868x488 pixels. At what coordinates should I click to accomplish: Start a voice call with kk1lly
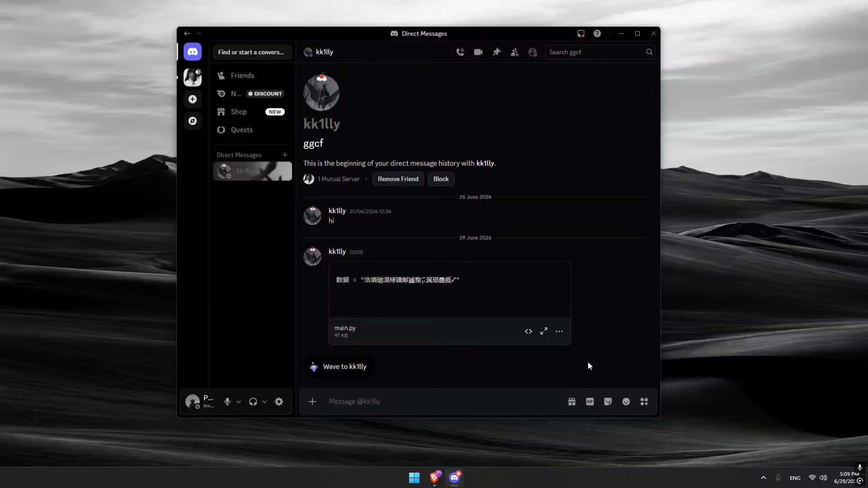[460, 52]
